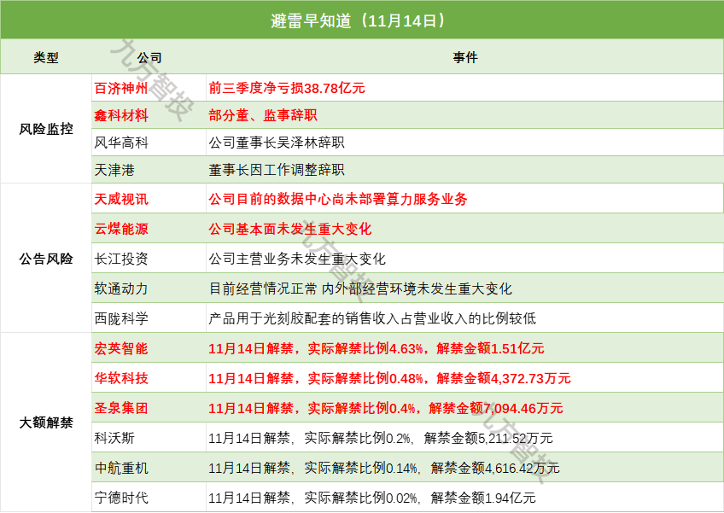This screenshot has height=513, width=724.
Task: Click event 董事长因工作调整辞职
Action: [x=276, y=170]
